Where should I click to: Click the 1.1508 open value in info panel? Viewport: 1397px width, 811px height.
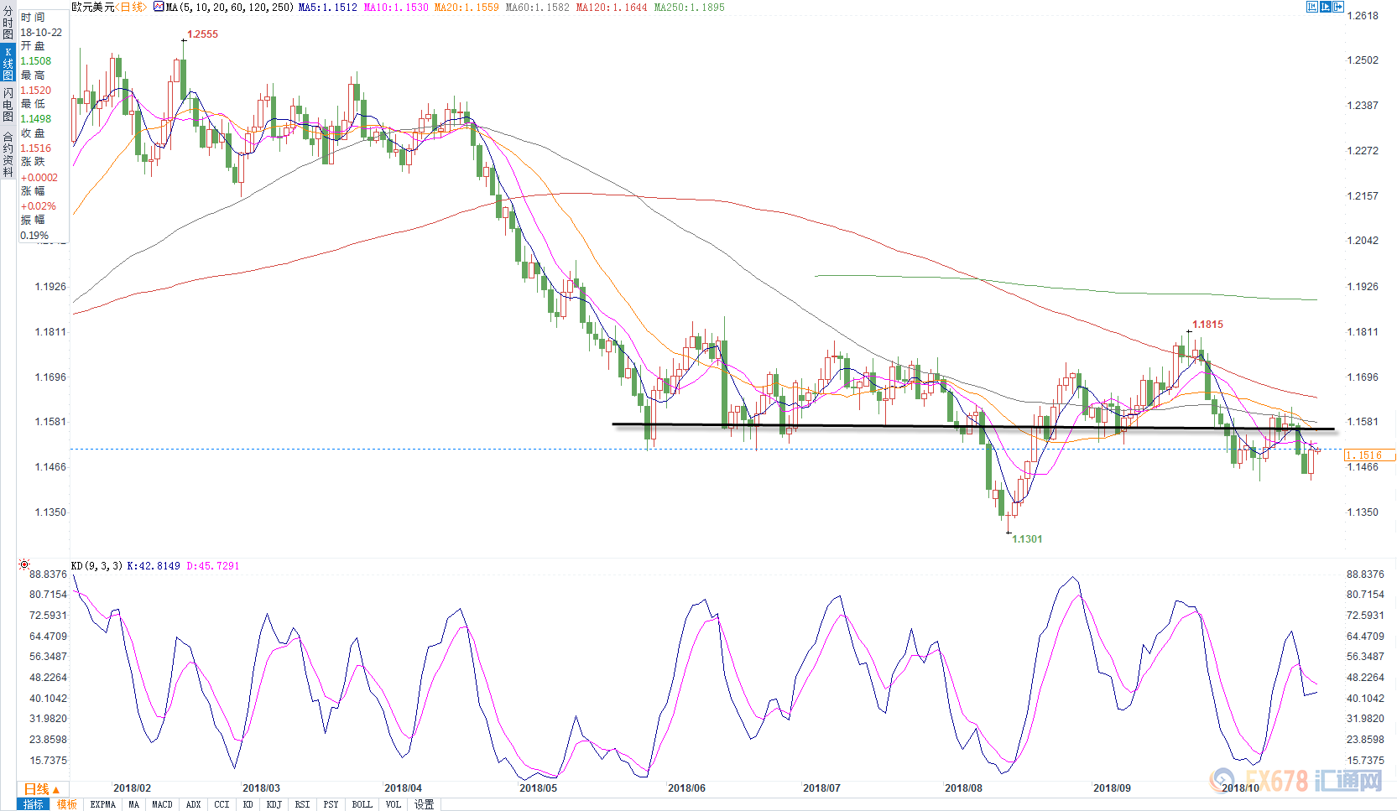point(35,61)
